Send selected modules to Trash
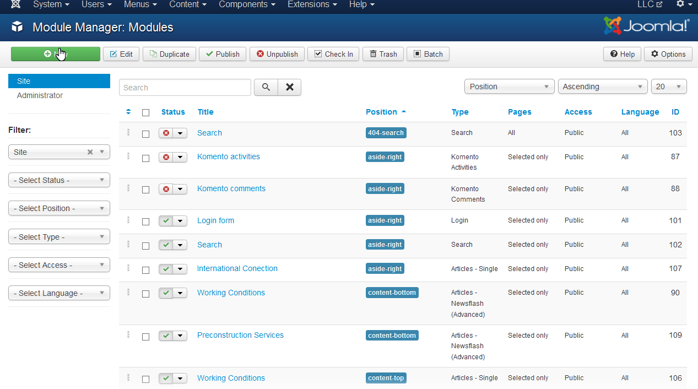The width and height of the screenshot is (698, 389). (x=383, y=54)
